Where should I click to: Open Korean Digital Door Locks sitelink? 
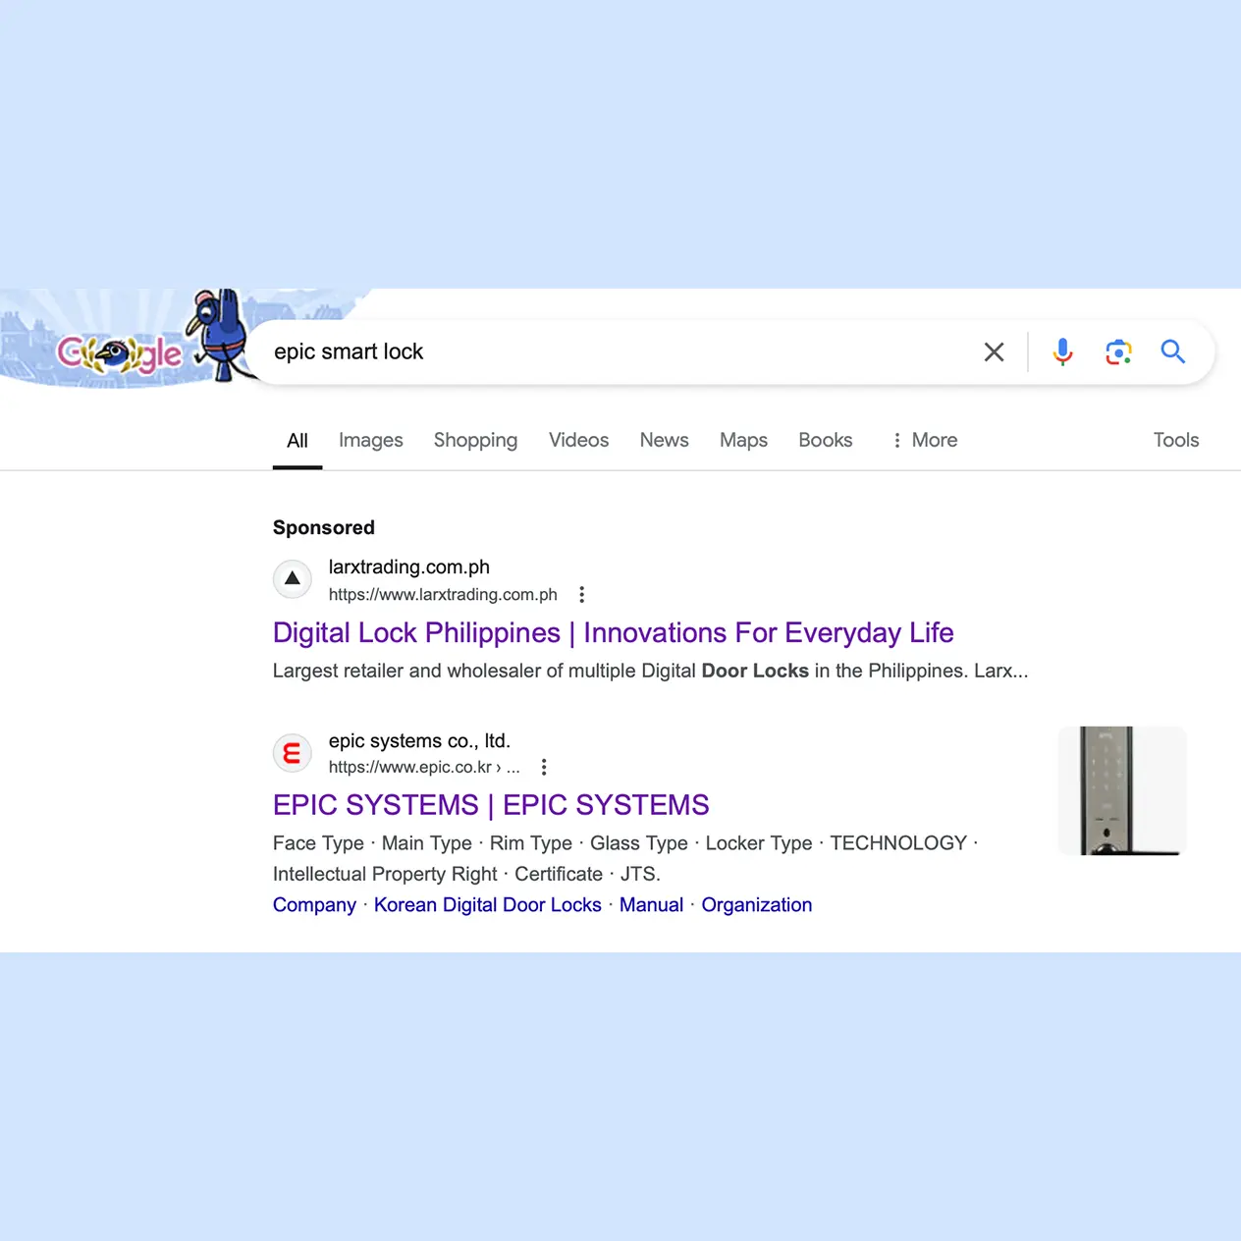[x=488, y=904]
